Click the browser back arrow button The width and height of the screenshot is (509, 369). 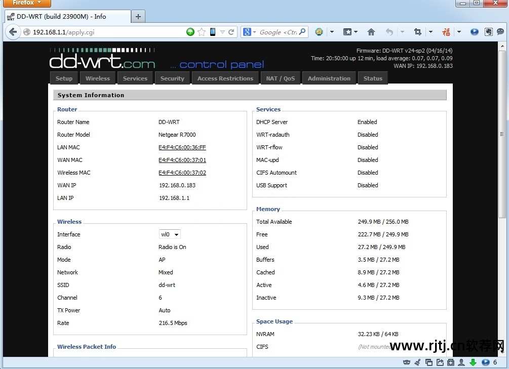[13, 32]
